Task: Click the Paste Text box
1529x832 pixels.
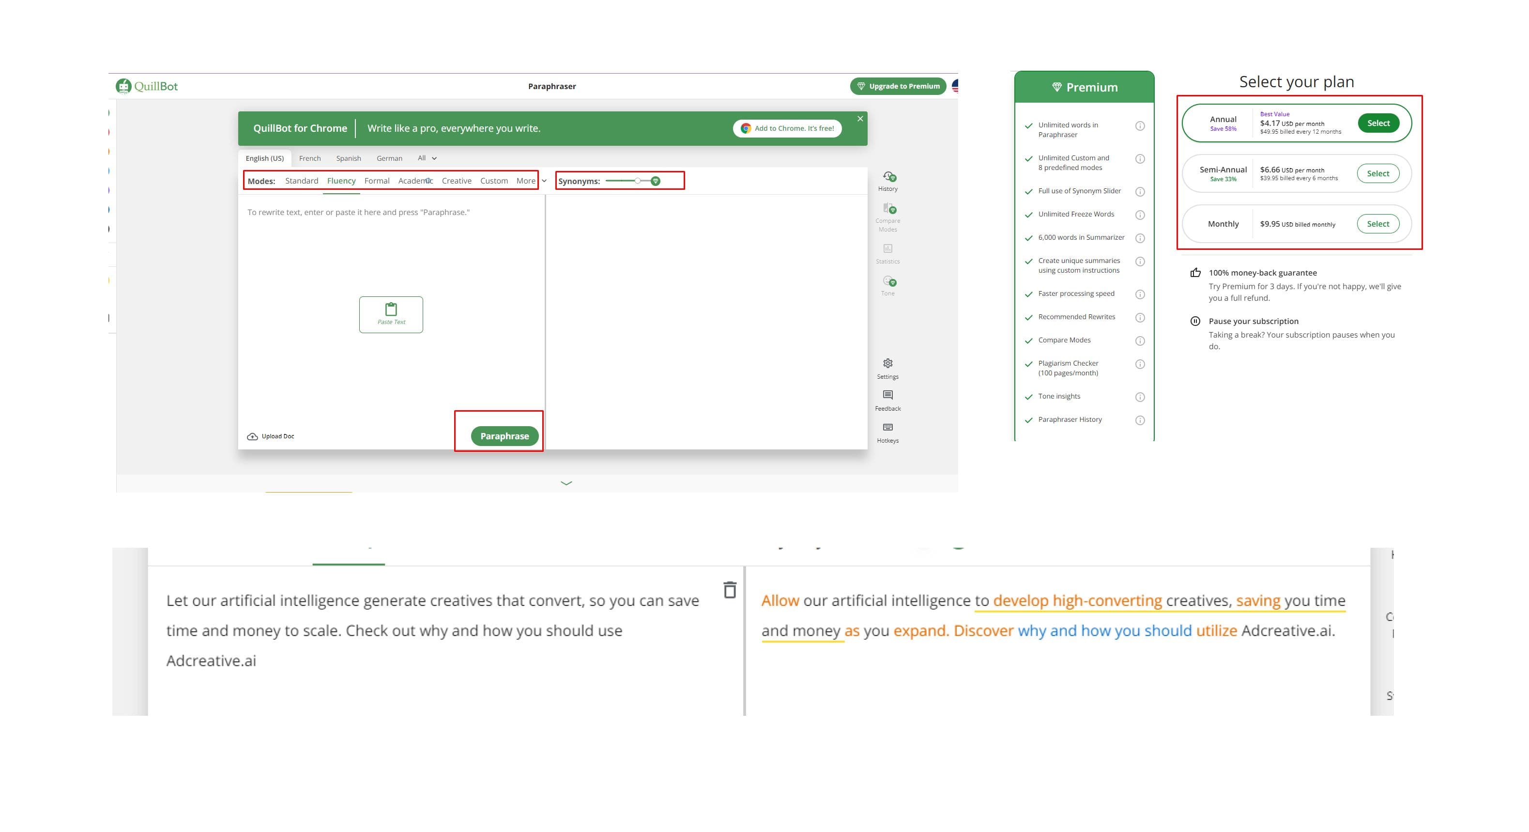Action: [x=391, y=315]
